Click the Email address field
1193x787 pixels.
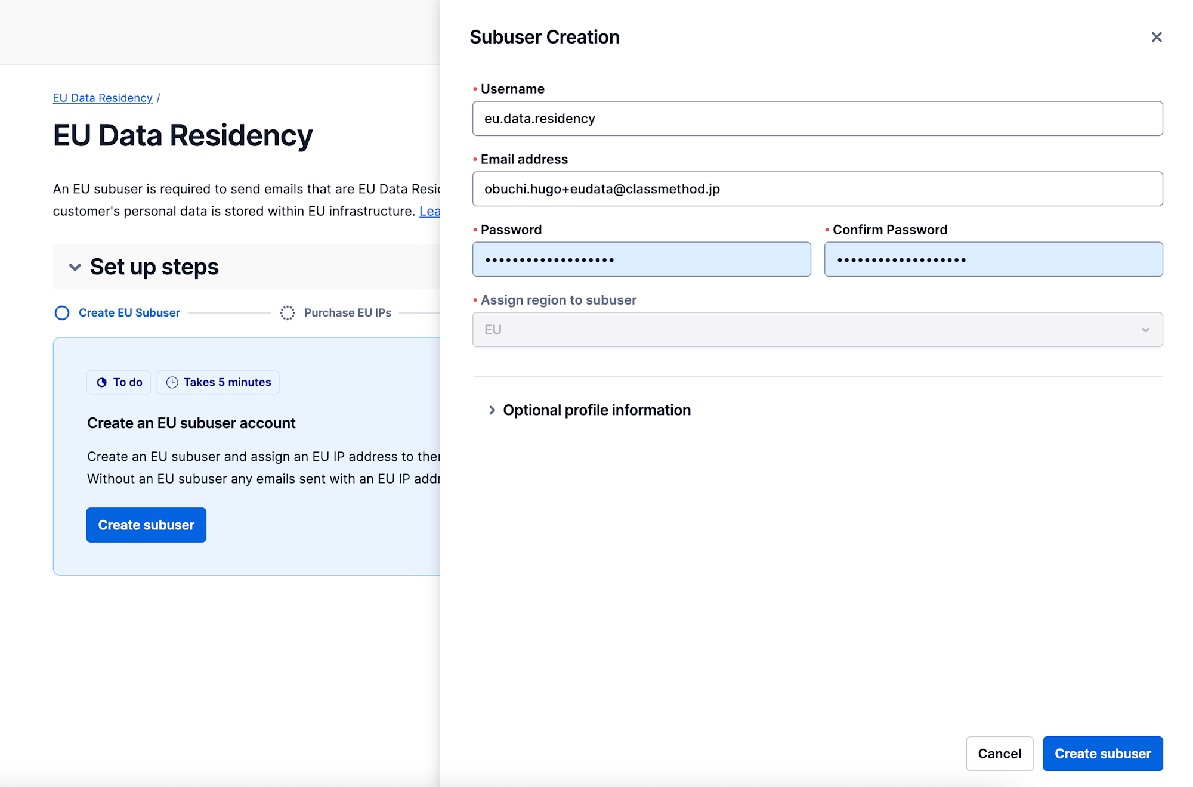[x=817, y=189]
